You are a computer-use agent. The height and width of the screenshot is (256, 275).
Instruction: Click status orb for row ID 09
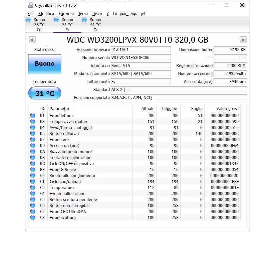pyautogui.click(x=33, y=145)
